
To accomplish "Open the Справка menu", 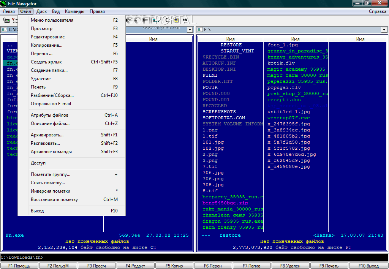I will point(377,11).
